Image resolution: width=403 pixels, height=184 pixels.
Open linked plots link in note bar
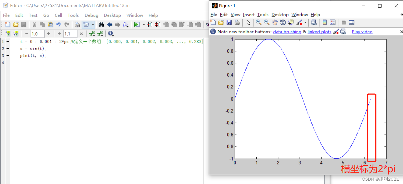[x=319, y=32]
